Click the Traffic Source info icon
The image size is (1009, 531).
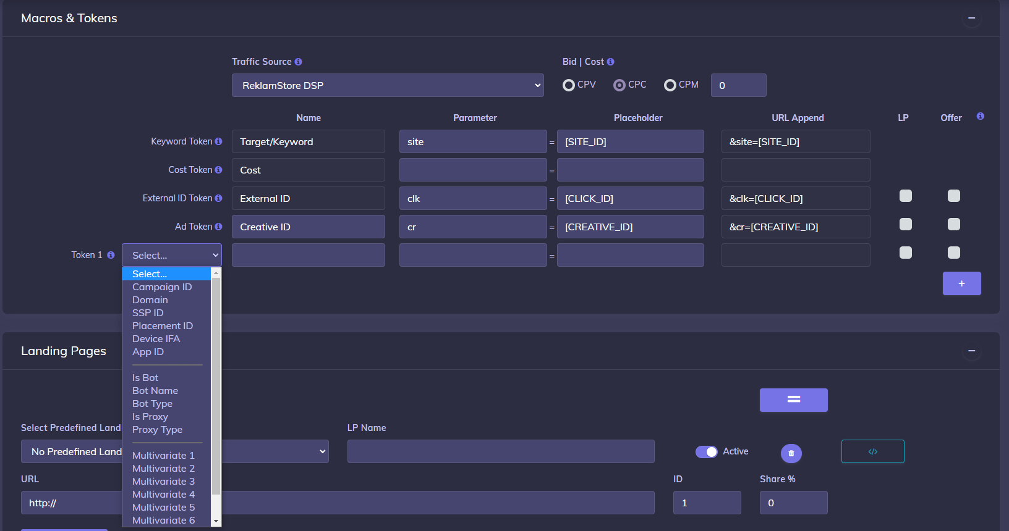298,62
